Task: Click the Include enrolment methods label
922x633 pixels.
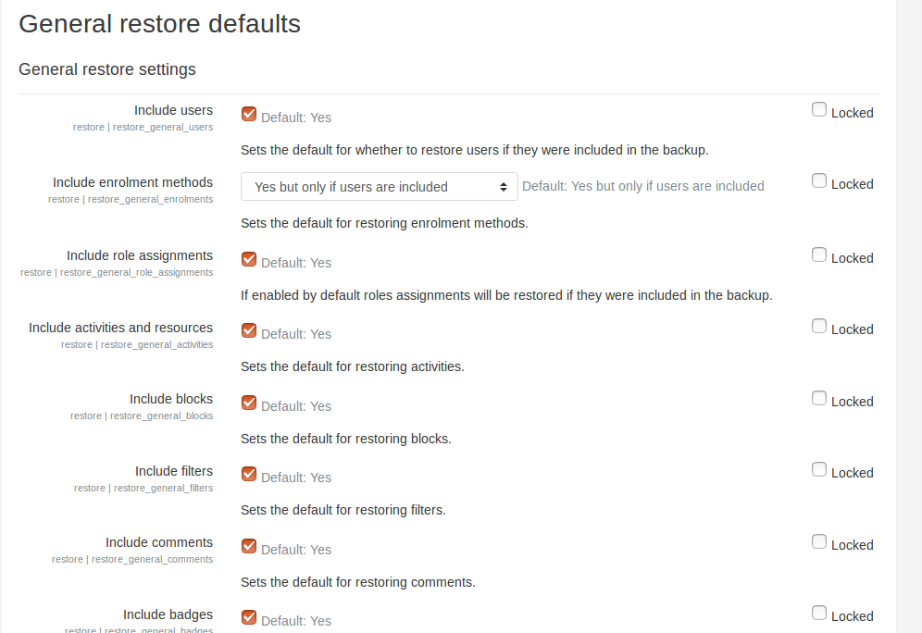Action: (133, 182)
